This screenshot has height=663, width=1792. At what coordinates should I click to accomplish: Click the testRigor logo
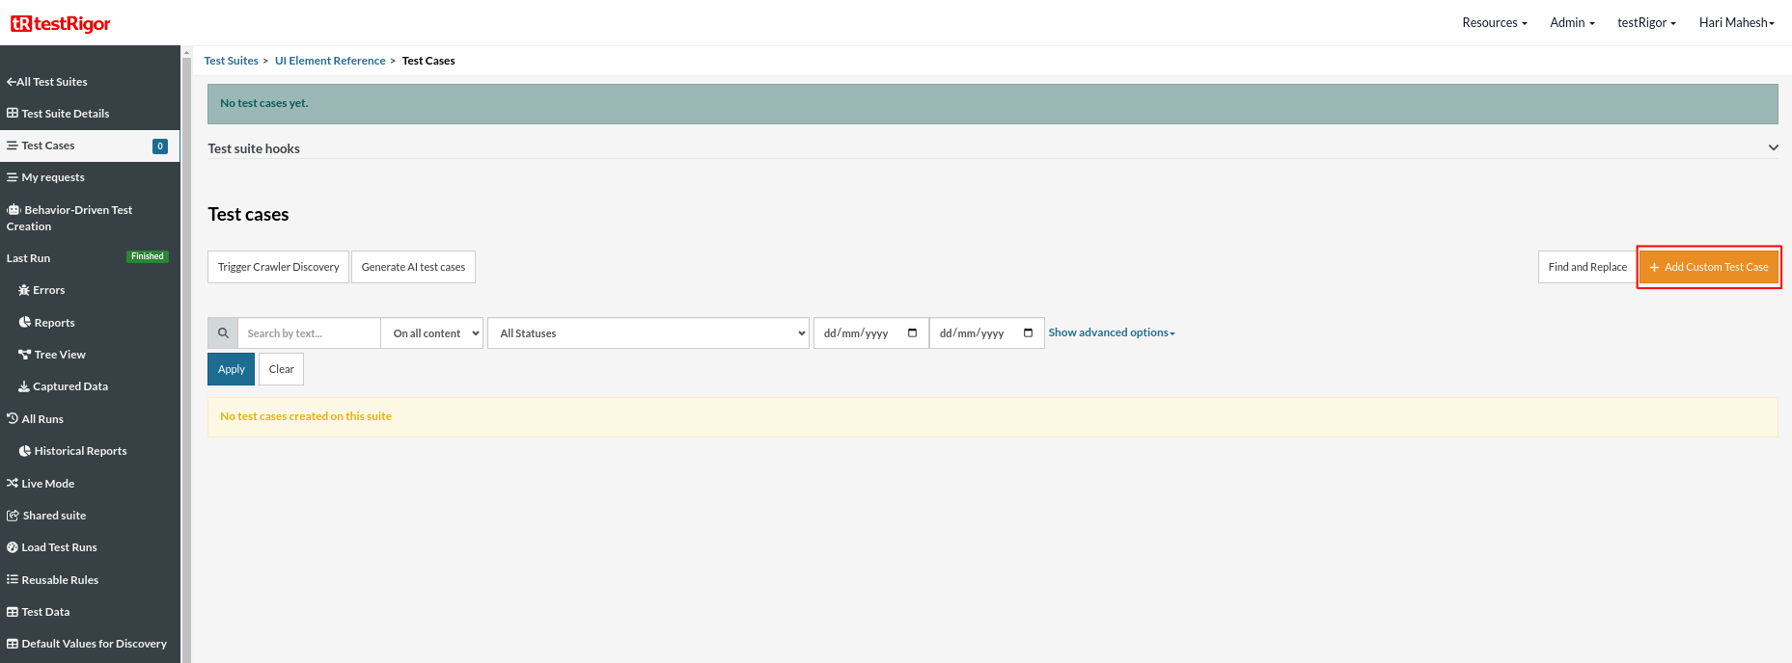click(61, 23)
